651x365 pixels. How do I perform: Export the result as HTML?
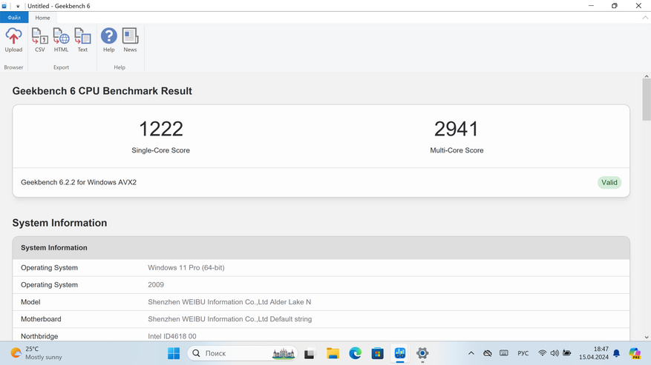click(x=61, y=40)
